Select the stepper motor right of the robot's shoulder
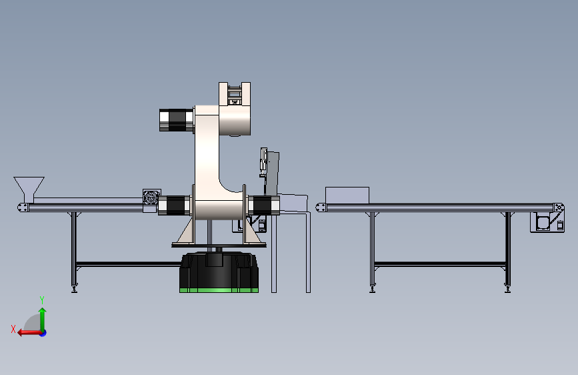578x375 pixels. [x=263, y=206]
